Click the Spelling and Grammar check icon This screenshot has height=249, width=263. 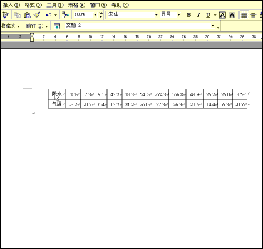5,14
